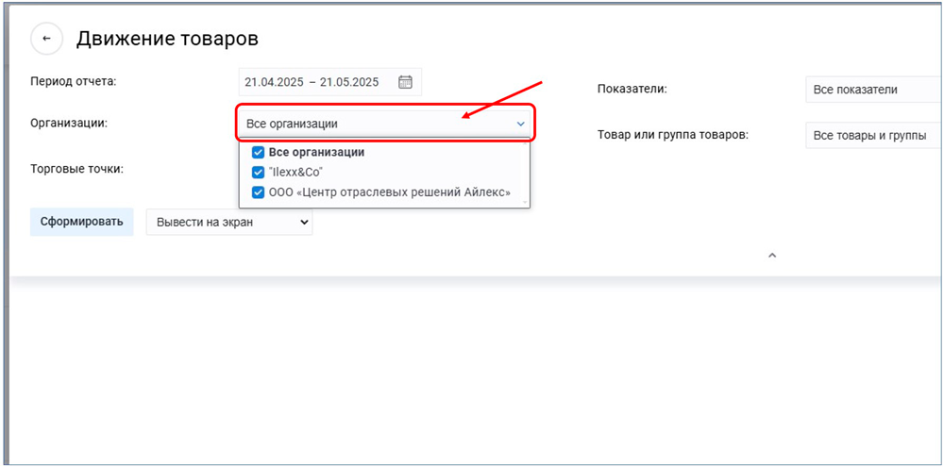Click the back arrow button
The height and width of the screenshot is (467, 944).
[x=46, y=39]
